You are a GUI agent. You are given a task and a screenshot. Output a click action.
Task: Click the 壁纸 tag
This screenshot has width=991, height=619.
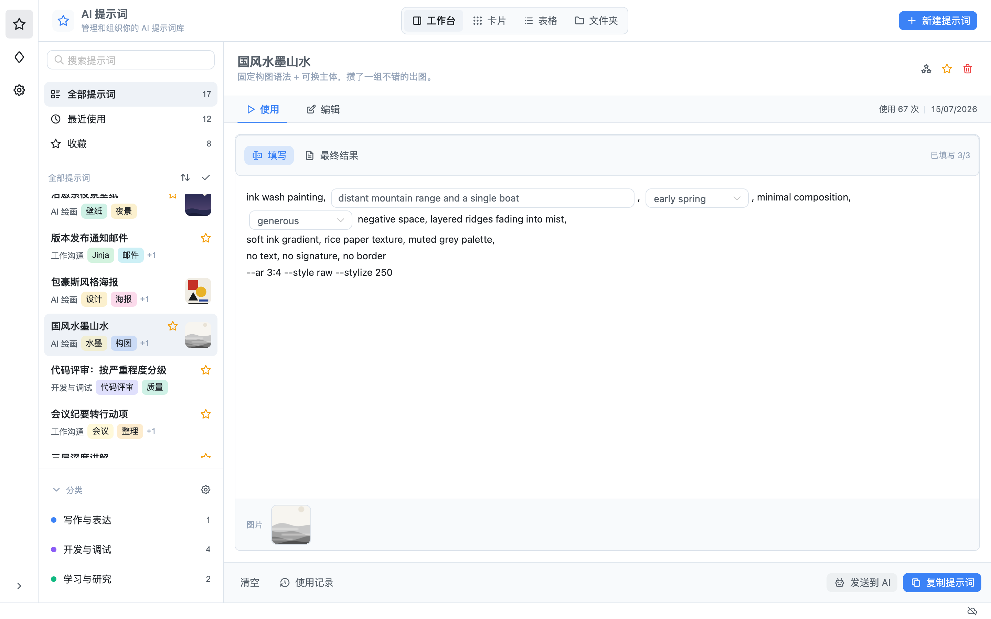click(94, 211)
